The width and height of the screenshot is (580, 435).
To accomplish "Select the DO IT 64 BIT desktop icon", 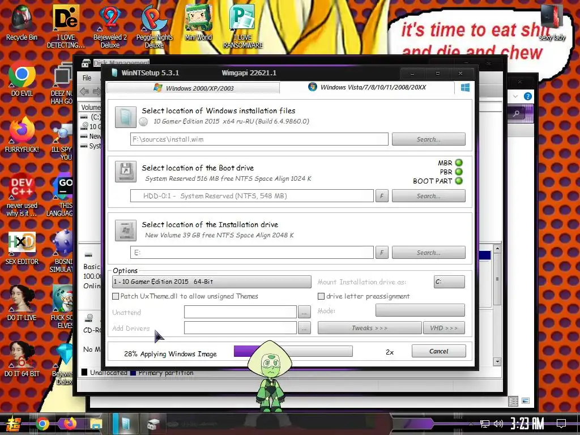I will [22, 360].
